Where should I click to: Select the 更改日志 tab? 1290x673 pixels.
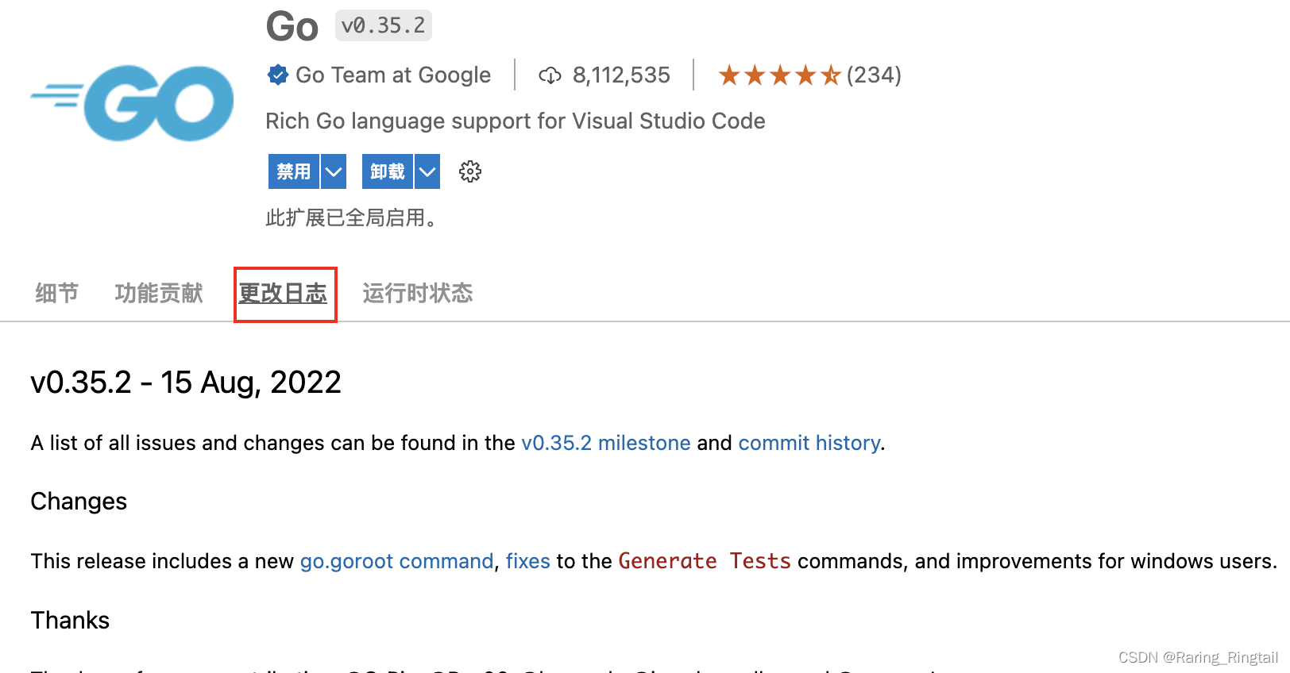[284, 294]
